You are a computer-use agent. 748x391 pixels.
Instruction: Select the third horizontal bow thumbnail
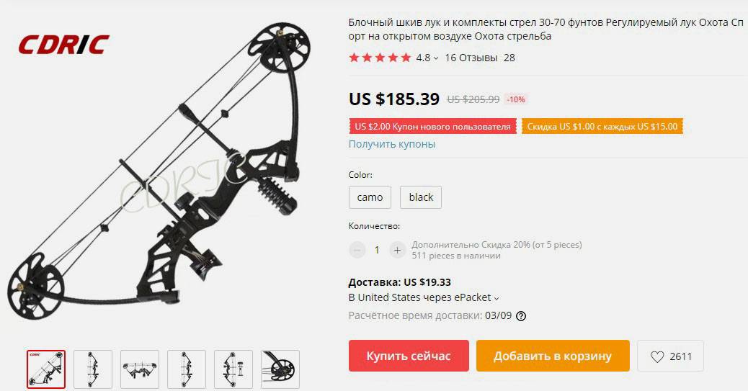coord(140,369)
